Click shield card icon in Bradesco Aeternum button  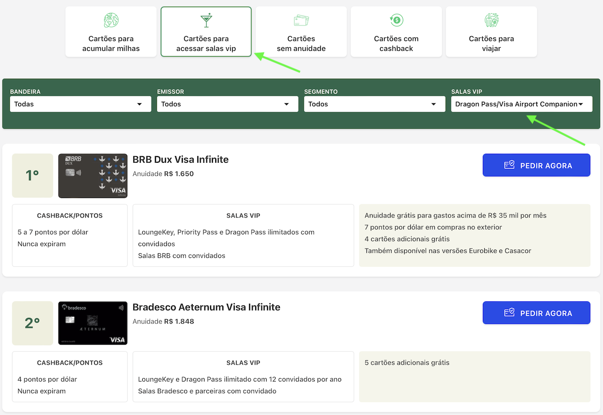509,313
